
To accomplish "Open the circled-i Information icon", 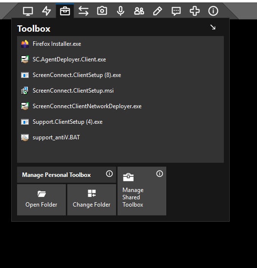I will pyautogui.click(x=213, y=11).
